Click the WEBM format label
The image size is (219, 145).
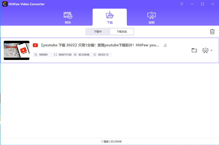pos(43,55)
